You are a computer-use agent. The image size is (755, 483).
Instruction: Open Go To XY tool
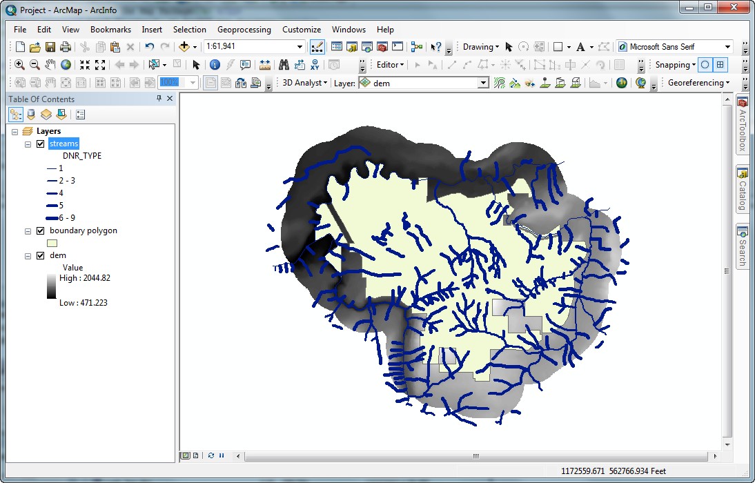coord(315,65)
